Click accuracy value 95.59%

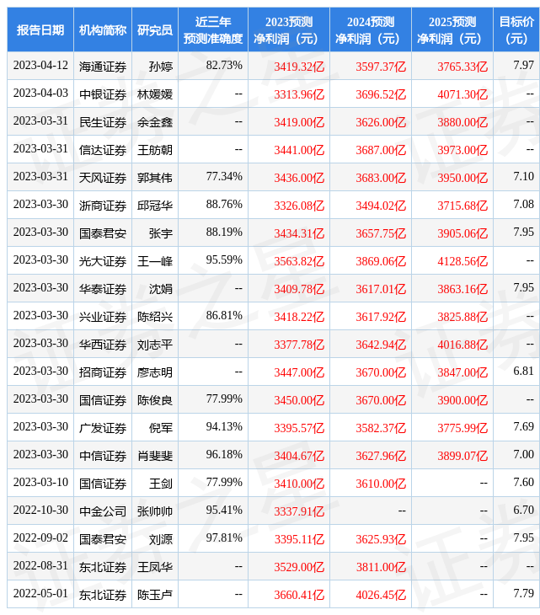tap(224, 260)
